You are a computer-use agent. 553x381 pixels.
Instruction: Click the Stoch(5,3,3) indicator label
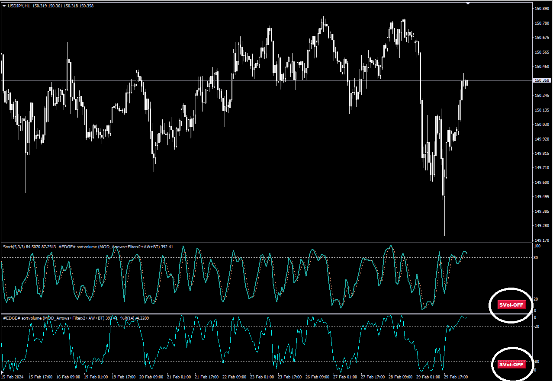14,247
